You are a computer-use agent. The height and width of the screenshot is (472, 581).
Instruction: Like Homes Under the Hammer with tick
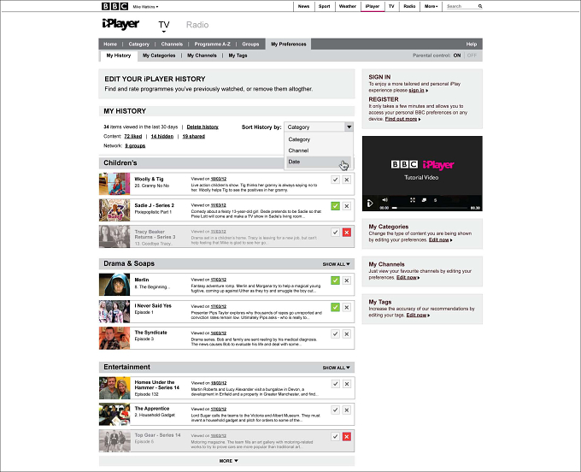coord(335,384)
